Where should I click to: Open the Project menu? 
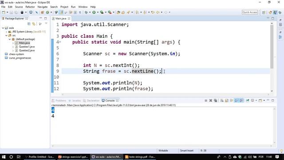64,7
